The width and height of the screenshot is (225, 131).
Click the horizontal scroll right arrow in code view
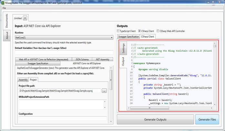pos(211,108)
